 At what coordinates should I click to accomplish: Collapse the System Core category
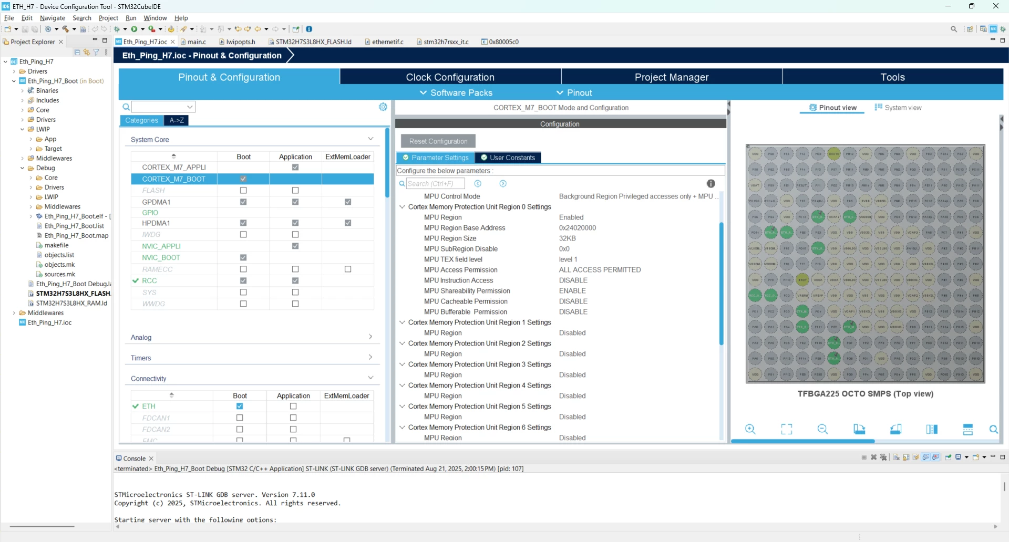click(370, 139)
